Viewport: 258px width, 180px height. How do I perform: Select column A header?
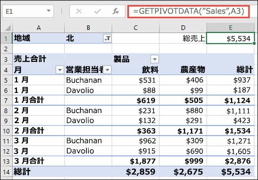coord(39,28)
